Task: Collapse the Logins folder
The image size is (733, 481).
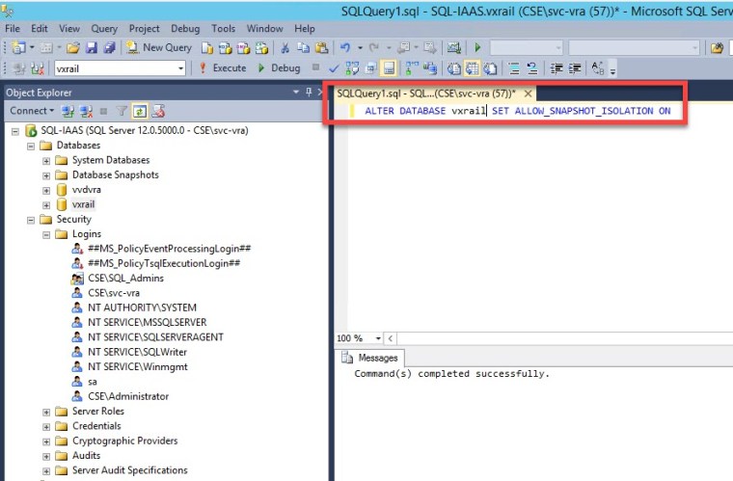Action: tap(46, 235)
